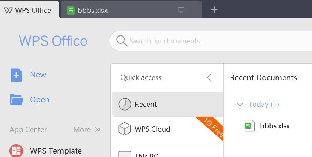Screen dimensions: 312x157
Task: Open bbbs.xlsx from Recent Documents
Action: (x=275, y=126)
